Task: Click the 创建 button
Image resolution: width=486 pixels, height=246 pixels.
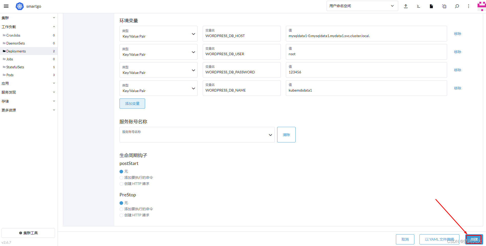Action: pyautogui.click(x=474, y=239)
